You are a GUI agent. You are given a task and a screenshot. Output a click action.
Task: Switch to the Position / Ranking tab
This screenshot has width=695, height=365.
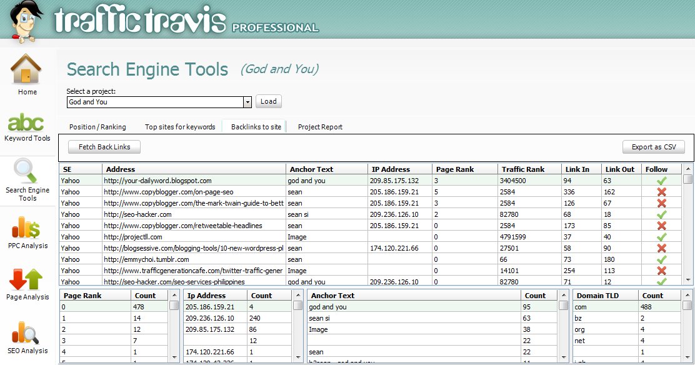[97, 127]
